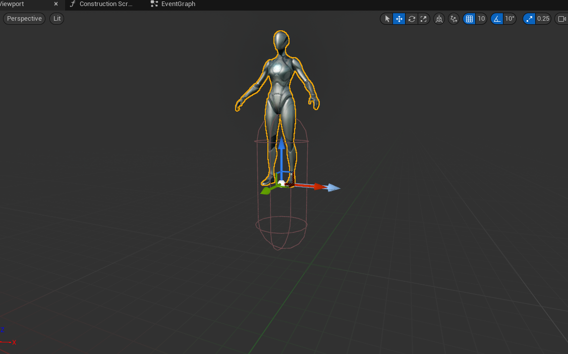Toggle rotation angle snapping
This screenshot has height=354, width=568.
coord(497,19)
